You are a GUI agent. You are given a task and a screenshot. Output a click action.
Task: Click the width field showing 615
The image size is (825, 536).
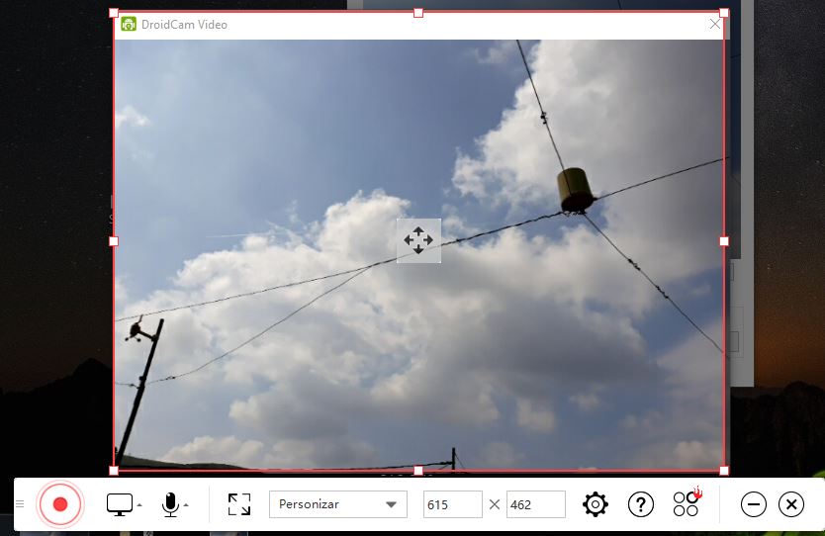[x=452, y=504]
